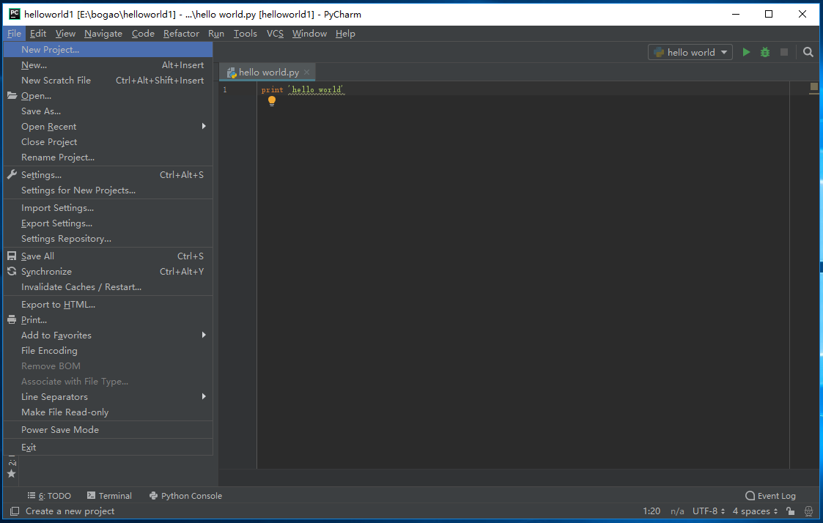Viewport: 823px width, 523px height.
Task: Toggle Power Save Mode
Action: [x=108, y=430]
